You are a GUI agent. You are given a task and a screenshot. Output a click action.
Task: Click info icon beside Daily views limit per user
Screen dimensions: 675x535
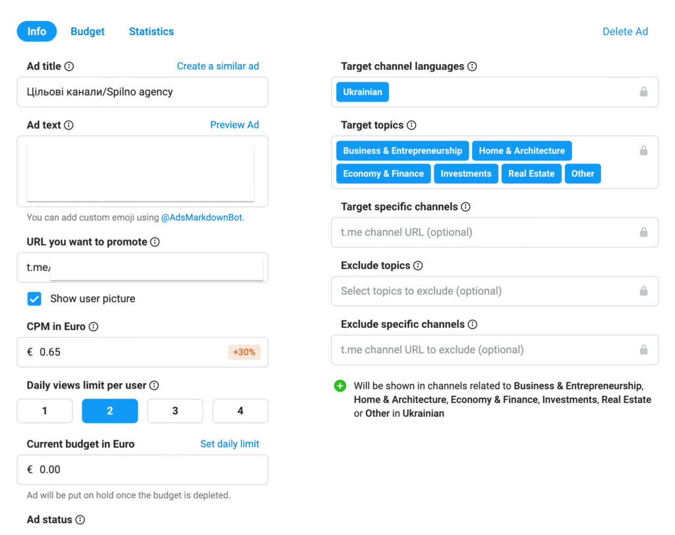(x=154, y=386)
